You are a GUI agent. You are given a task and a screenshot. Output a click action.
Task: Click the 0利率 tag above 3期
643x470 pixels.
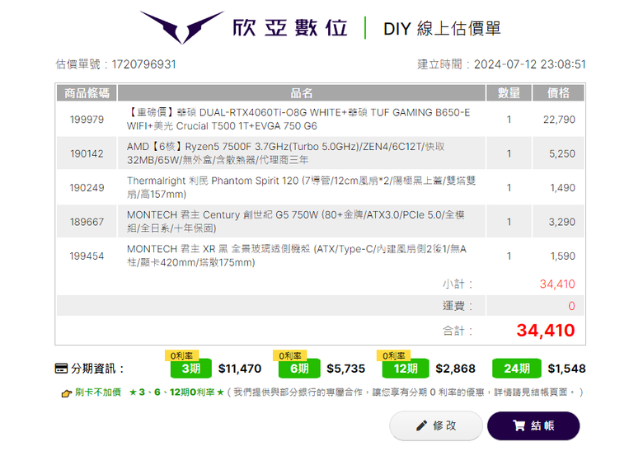tap(181, 355)
